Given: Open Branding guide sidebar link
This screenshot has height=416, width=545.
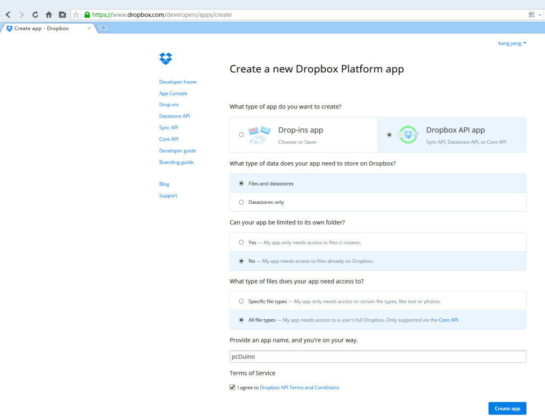Looking at the screenshot, I should 176,162.
